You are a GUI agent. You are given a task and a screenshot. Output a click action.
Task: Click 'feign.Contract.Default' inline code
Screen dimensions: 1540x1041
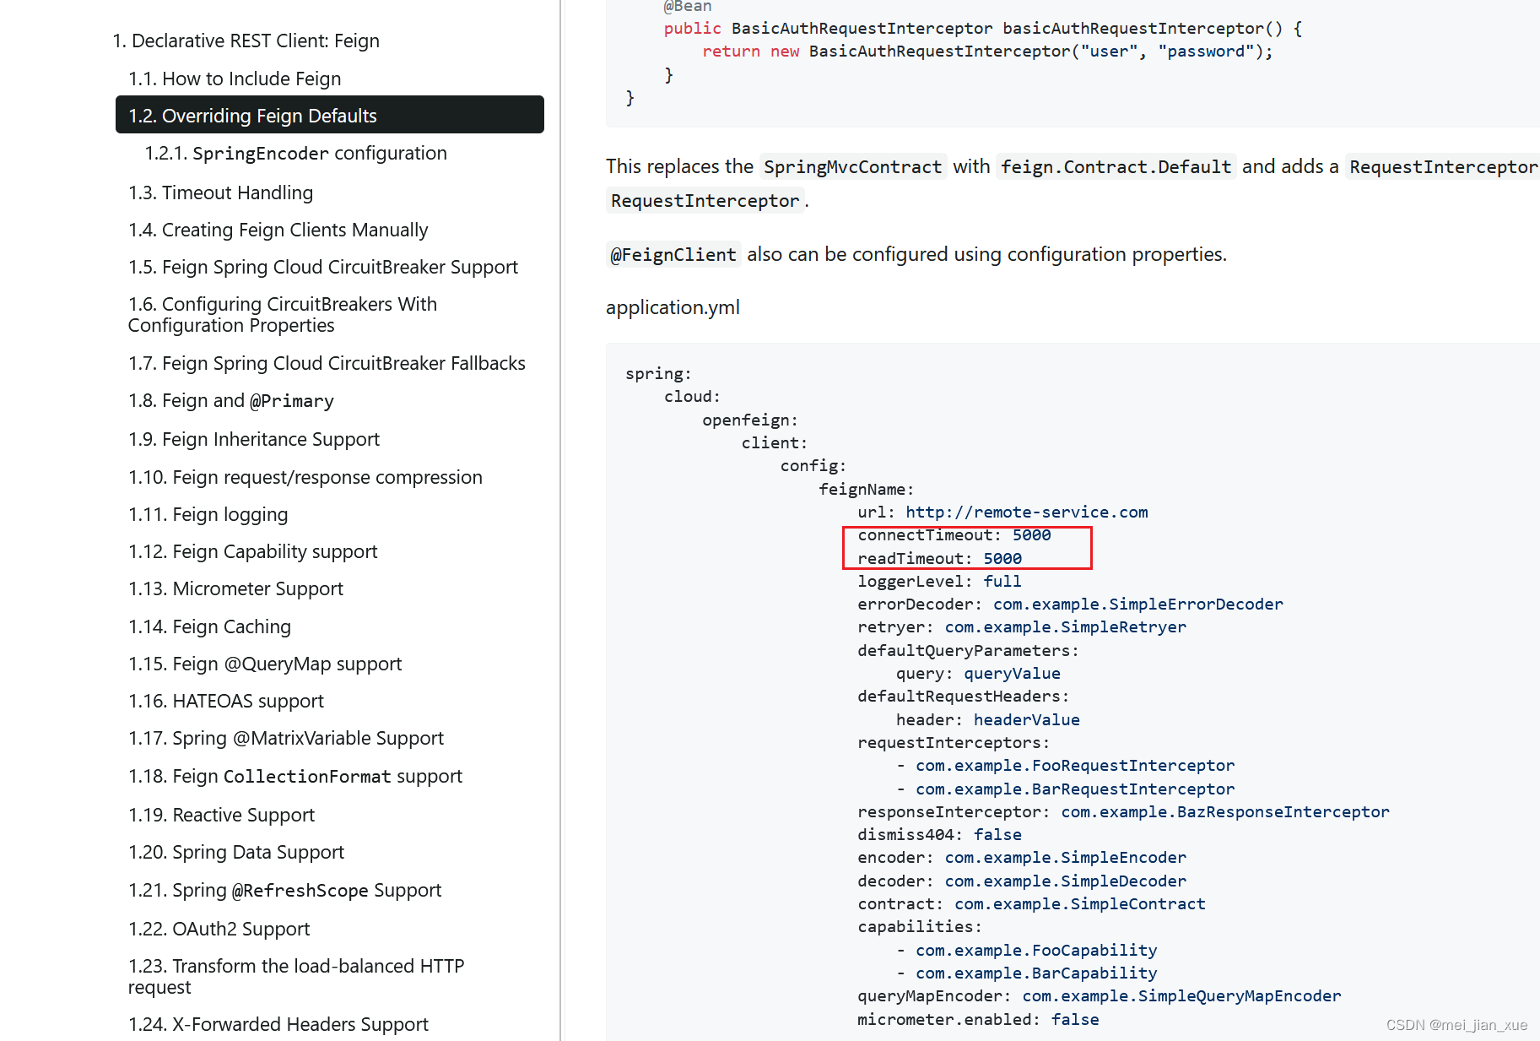pyautogui.click(x=1116, y=167)
